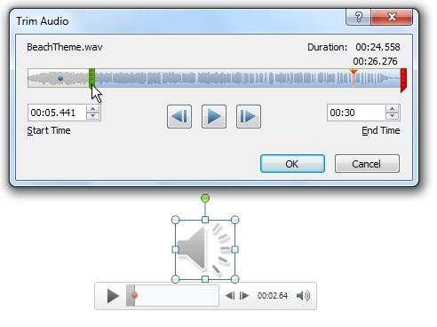Increase End Time with up arrow
Screen dimensions: 437x327
(x=393, y=109)
